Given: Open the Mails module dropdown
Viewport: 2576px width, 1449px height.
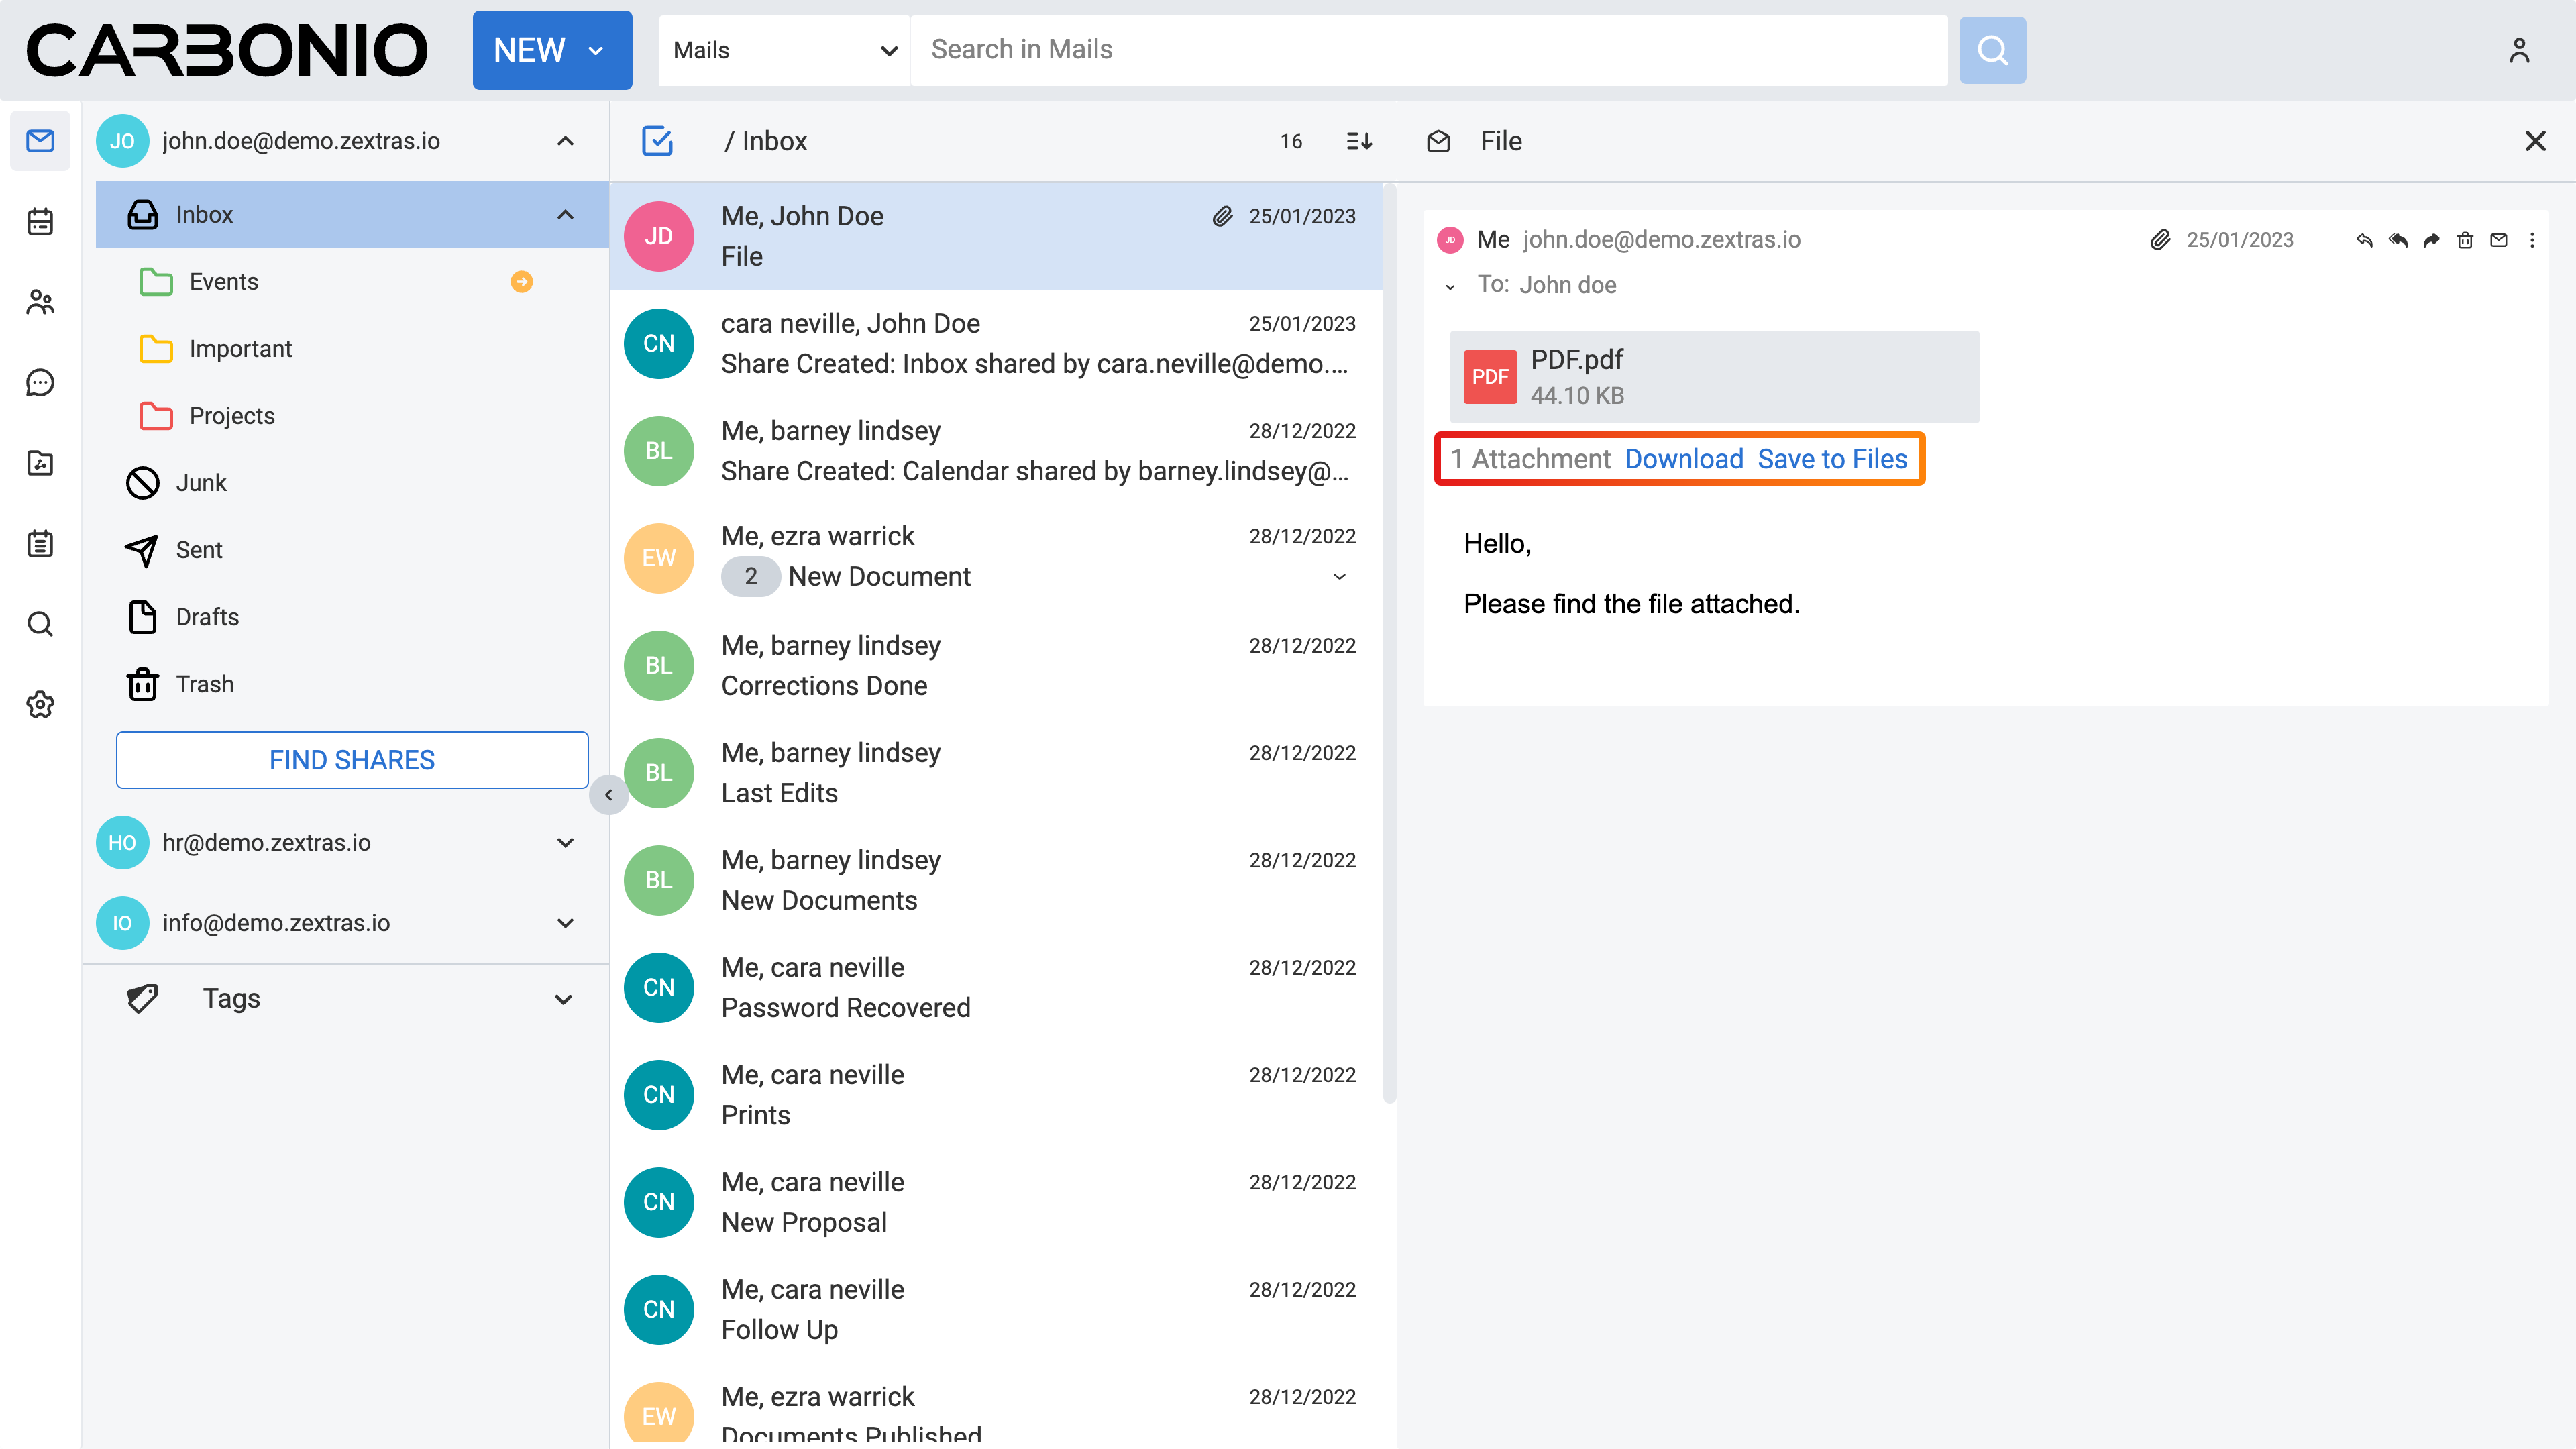Looking at the screenshot, I should pos(784,50).
